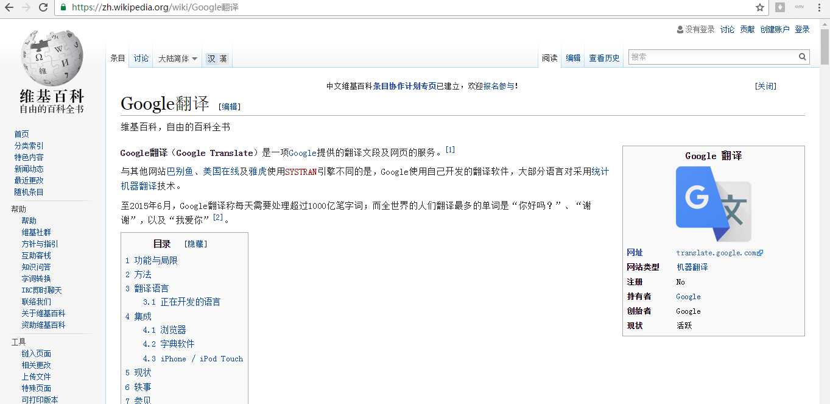The width and height of the screenshot is (830, 404).
Task: Click the [编辑] link beside the title
Action: [230, 106]
